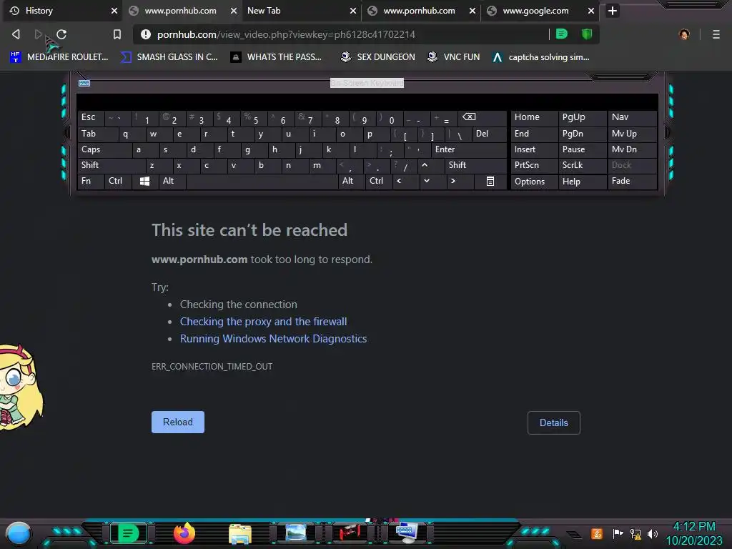732x549 pixels.
Task: Toggle the left Alt key
Action: 172,181
